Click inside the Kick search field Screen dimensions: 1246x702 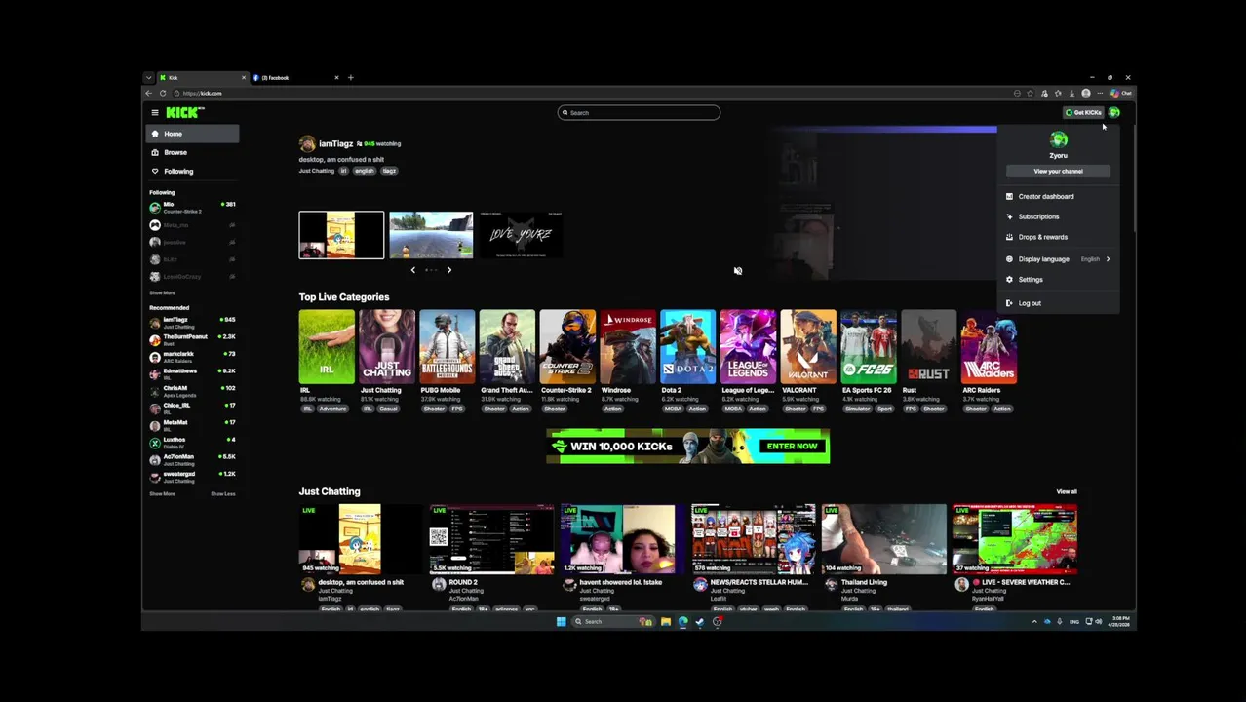click(x=639, y=112)
